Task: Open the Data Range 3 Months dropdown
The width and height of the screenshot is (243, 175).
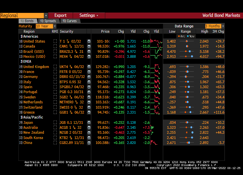Action: [223, 26]
